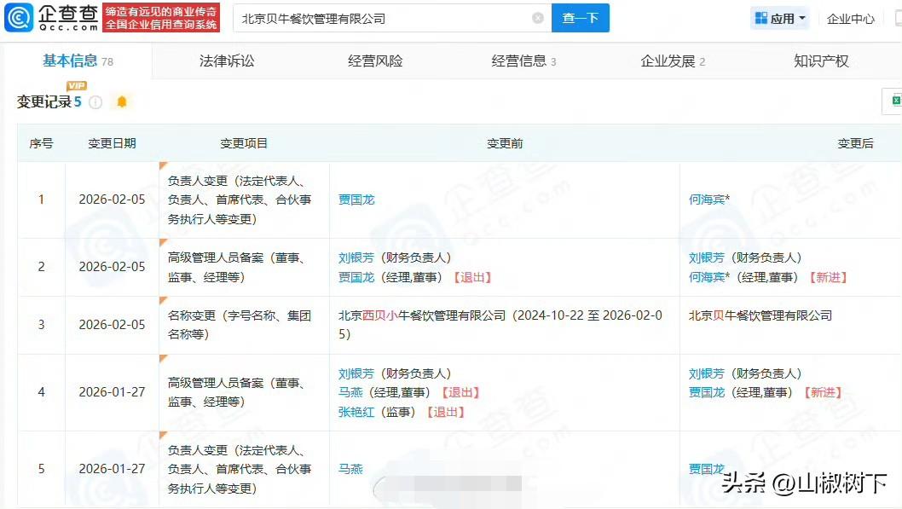Screen dimensions: 902x509
Task: Switch to 法律诉讼 tab
Action: point(227,61)
